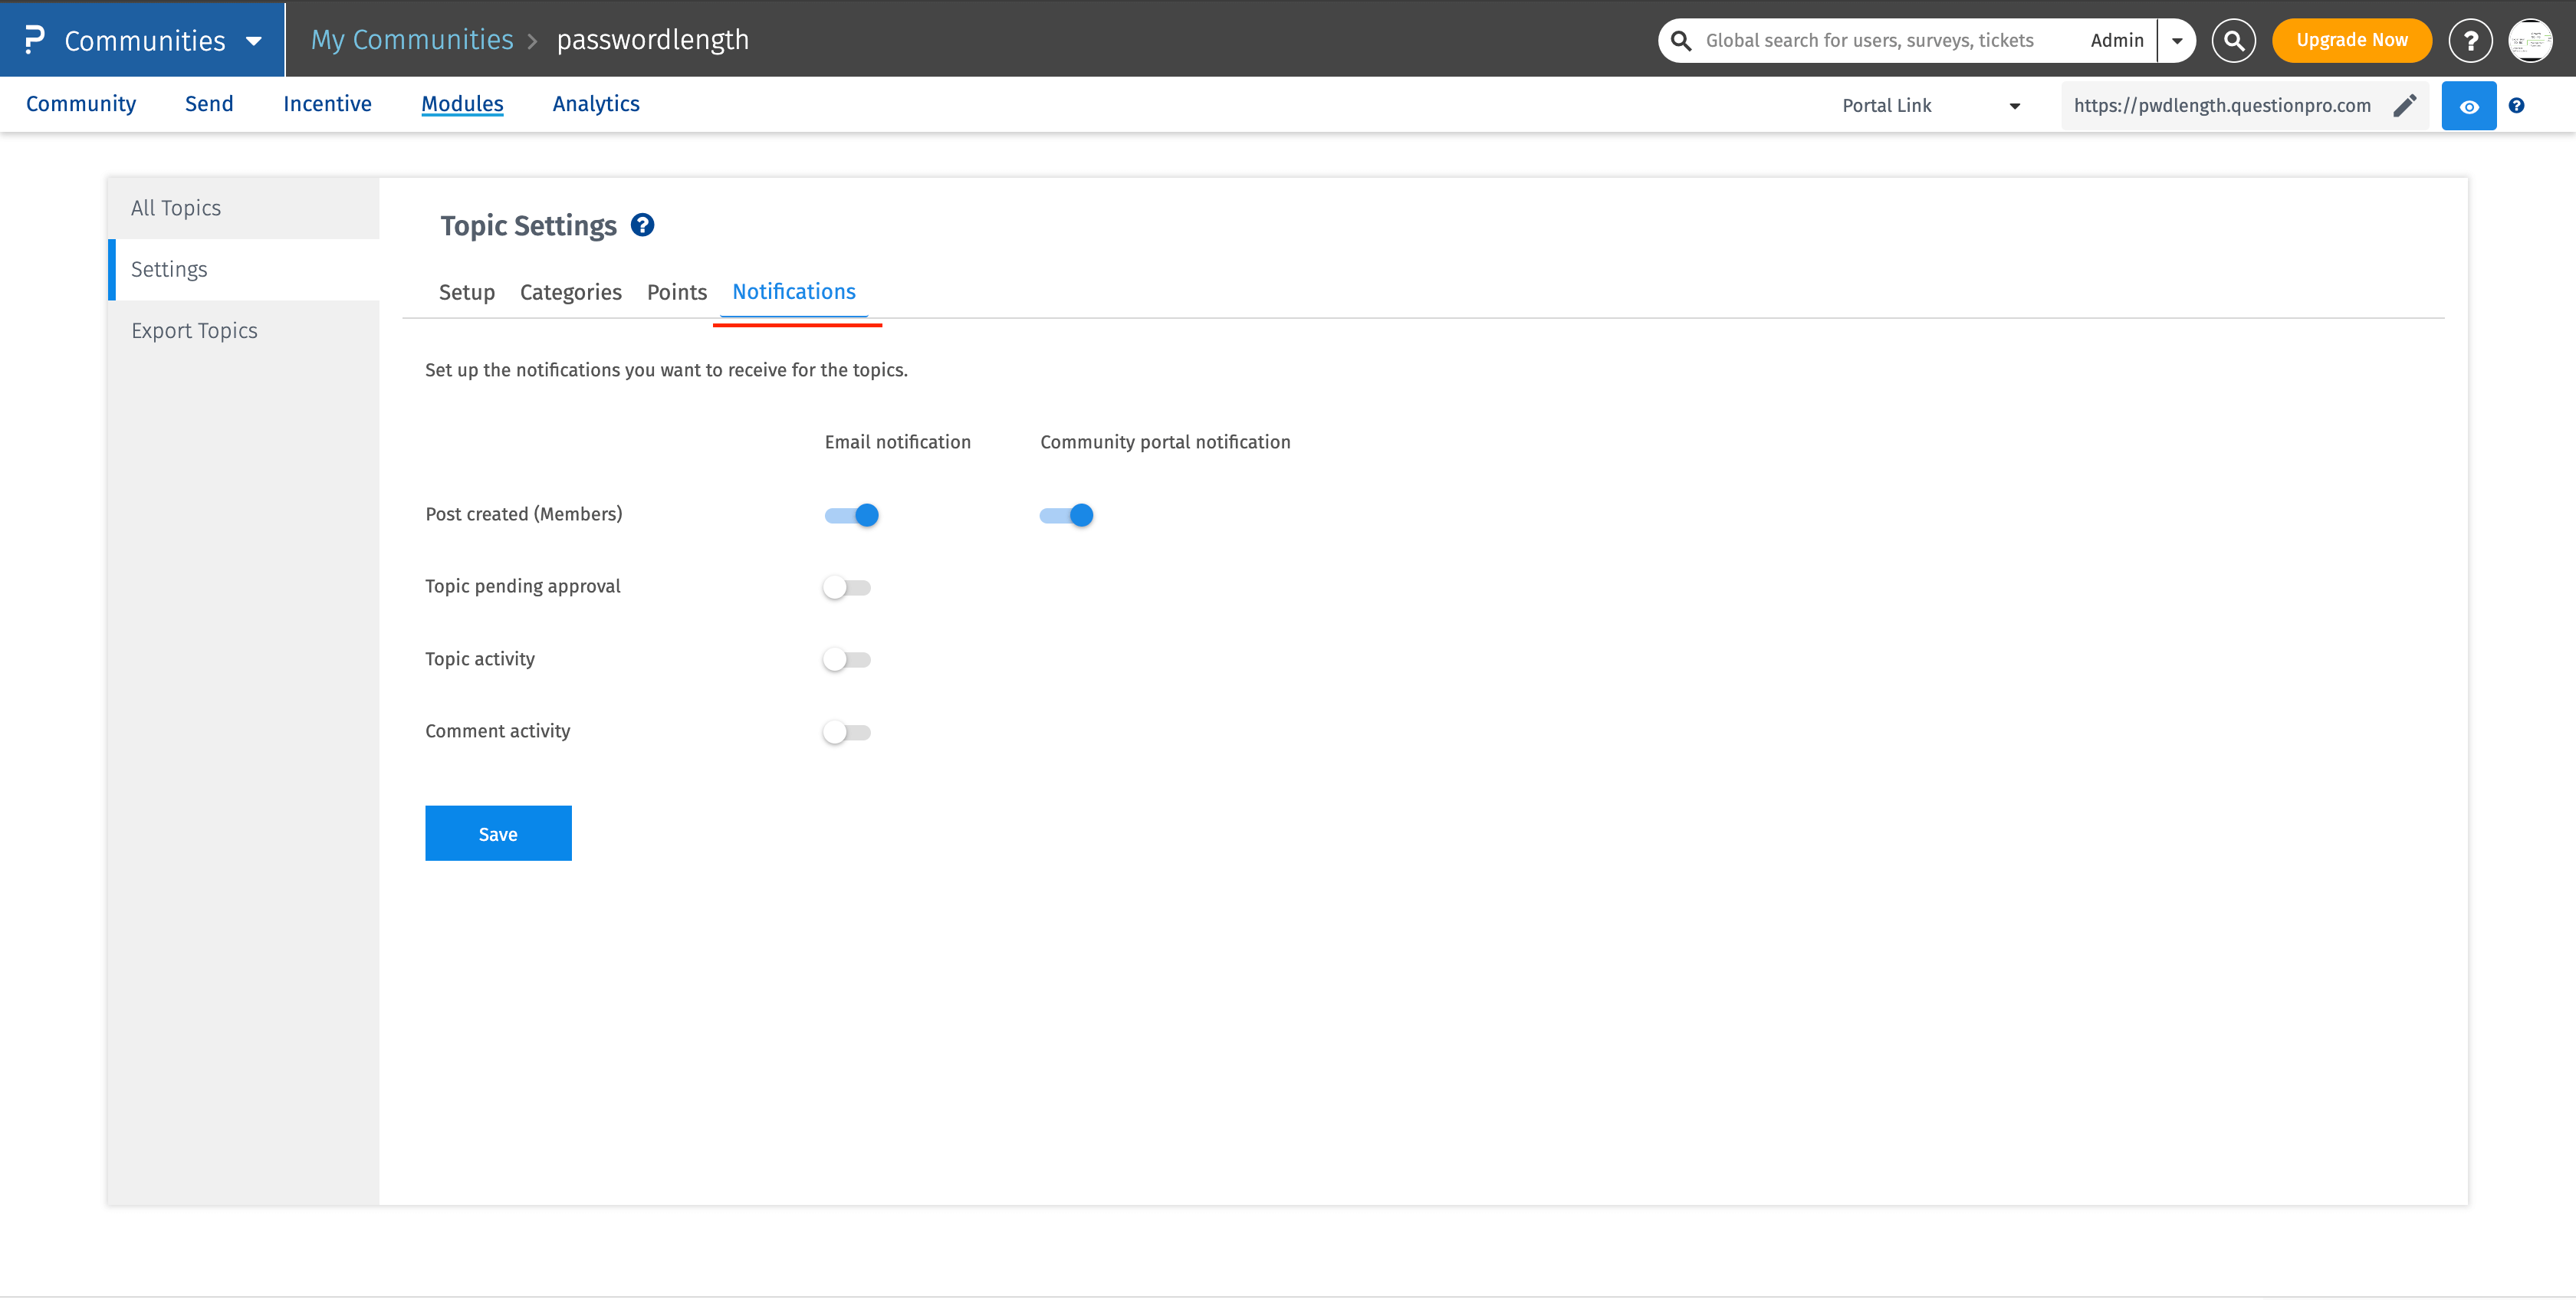Click the profile avatar in the top-right corner
Image resolution: width=2576 pixels, height=1300 pixels.
tap(2532, 40)
